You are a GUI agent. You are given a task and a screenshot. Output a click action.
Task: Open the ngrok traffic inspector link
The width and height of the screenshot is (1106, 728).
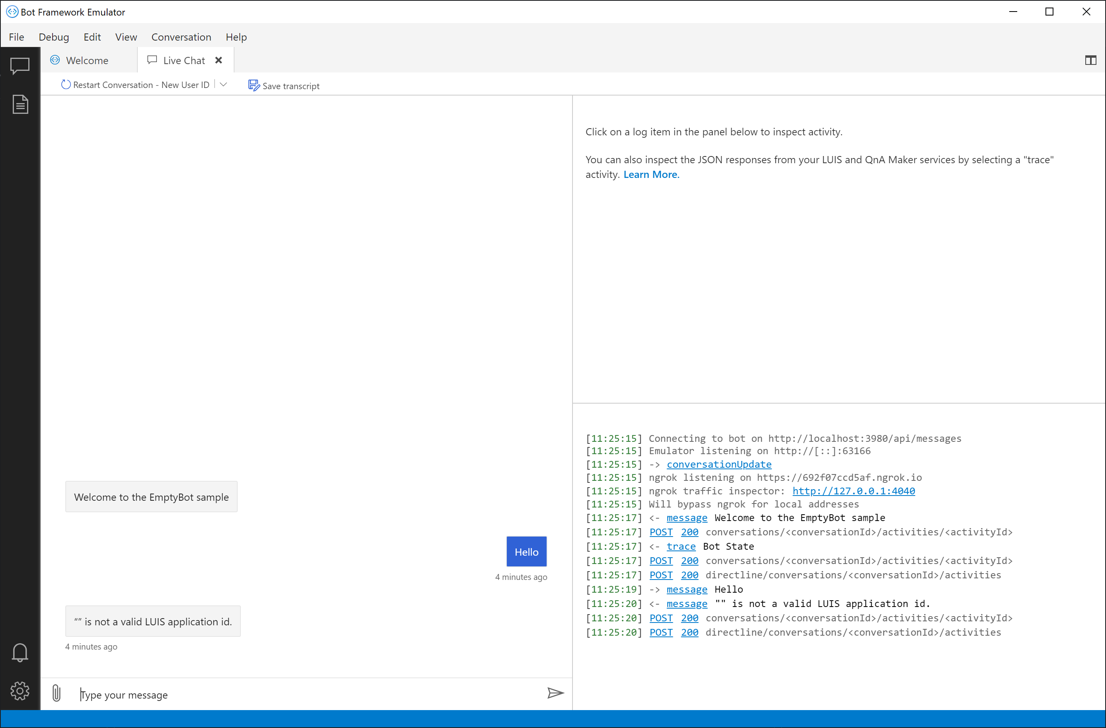coord(853,491)
